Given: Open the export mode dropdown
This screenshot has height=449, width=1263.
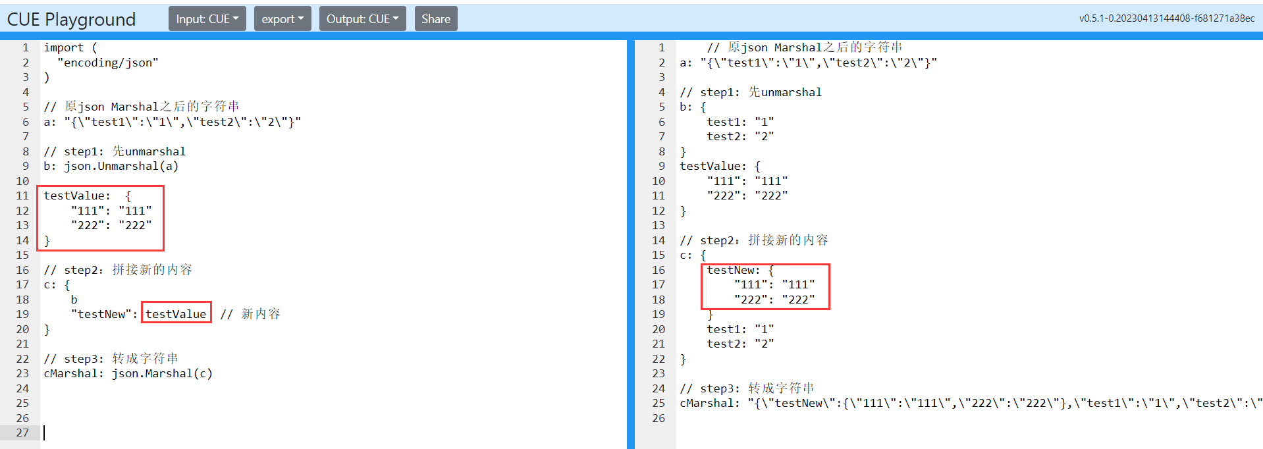Looking at the screenshot, I should coord(282,18).
